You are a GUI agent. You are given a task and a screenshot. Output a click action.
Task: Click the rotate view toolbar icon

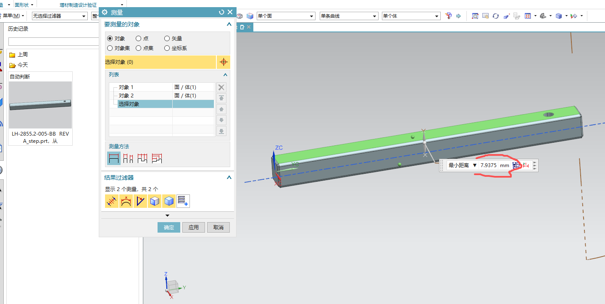pos(496,16)
